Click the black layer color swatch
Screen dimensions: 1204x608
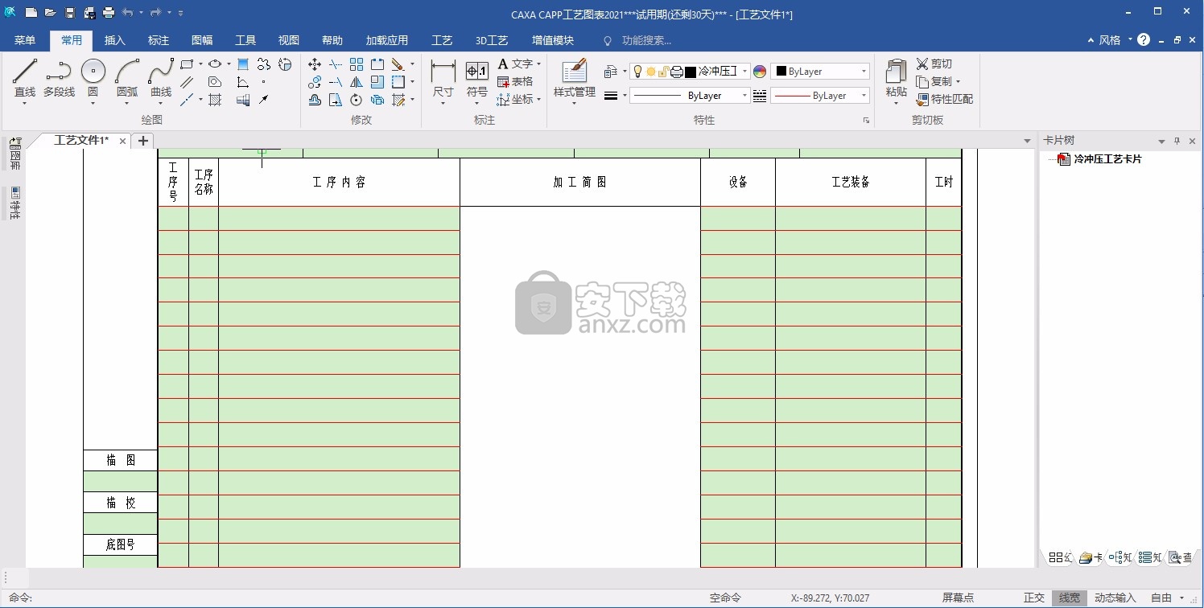pyautogui.click(x=691, y=72)
